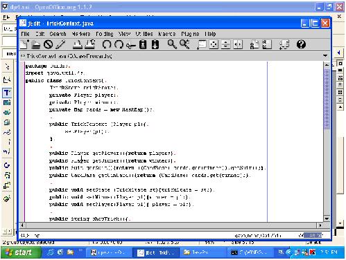Viewport: 346px width, 260px height.
Task: Click the Windows start button
Action: coord(21,252)
